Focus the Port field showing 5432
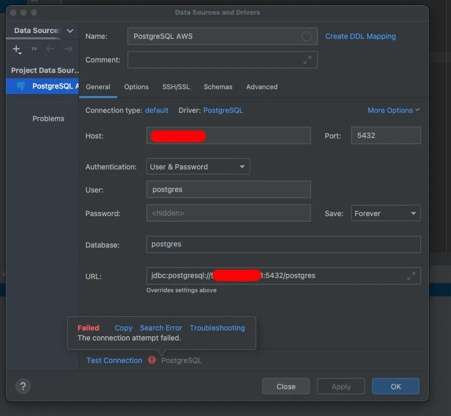The image size is (451, 416). (x=386, y=135)
